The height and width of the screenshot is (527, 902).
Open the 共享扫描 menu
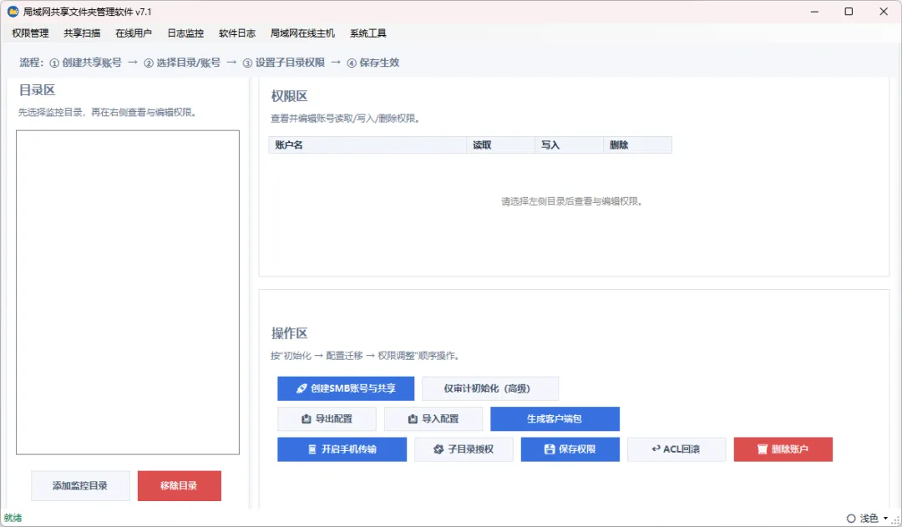[x=82, y=33]
